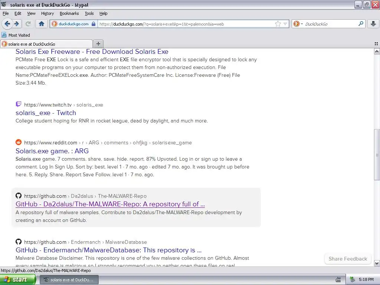Click the URL address field
The height and width of the screenshot is (285, 380).
(186, 24)
